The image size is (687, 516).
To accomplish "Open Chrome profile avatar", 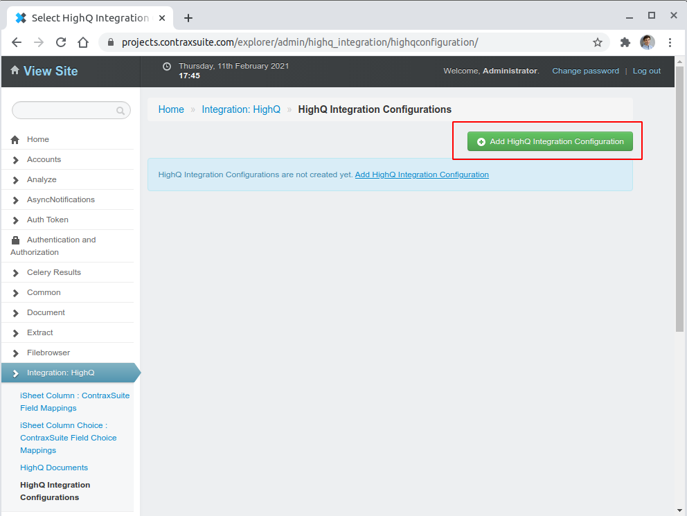I will pos(647,42).
